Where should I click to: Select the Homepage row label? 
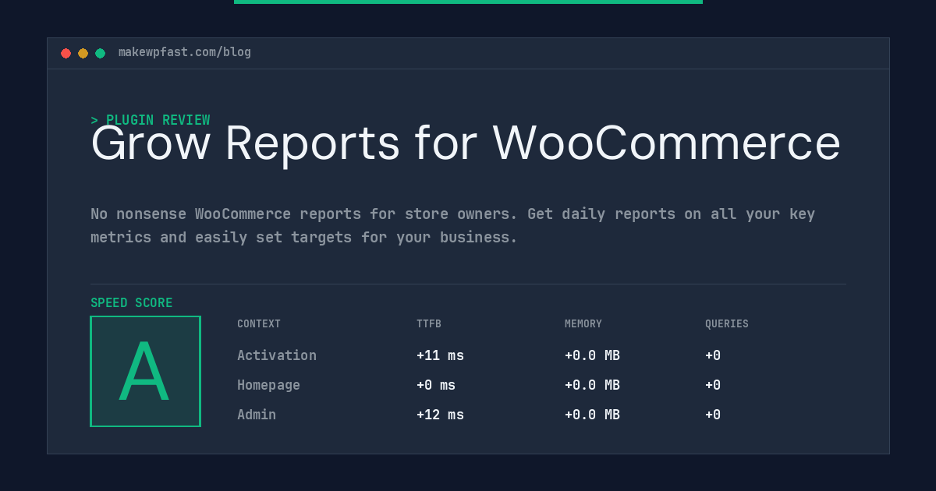pos(268,385)
